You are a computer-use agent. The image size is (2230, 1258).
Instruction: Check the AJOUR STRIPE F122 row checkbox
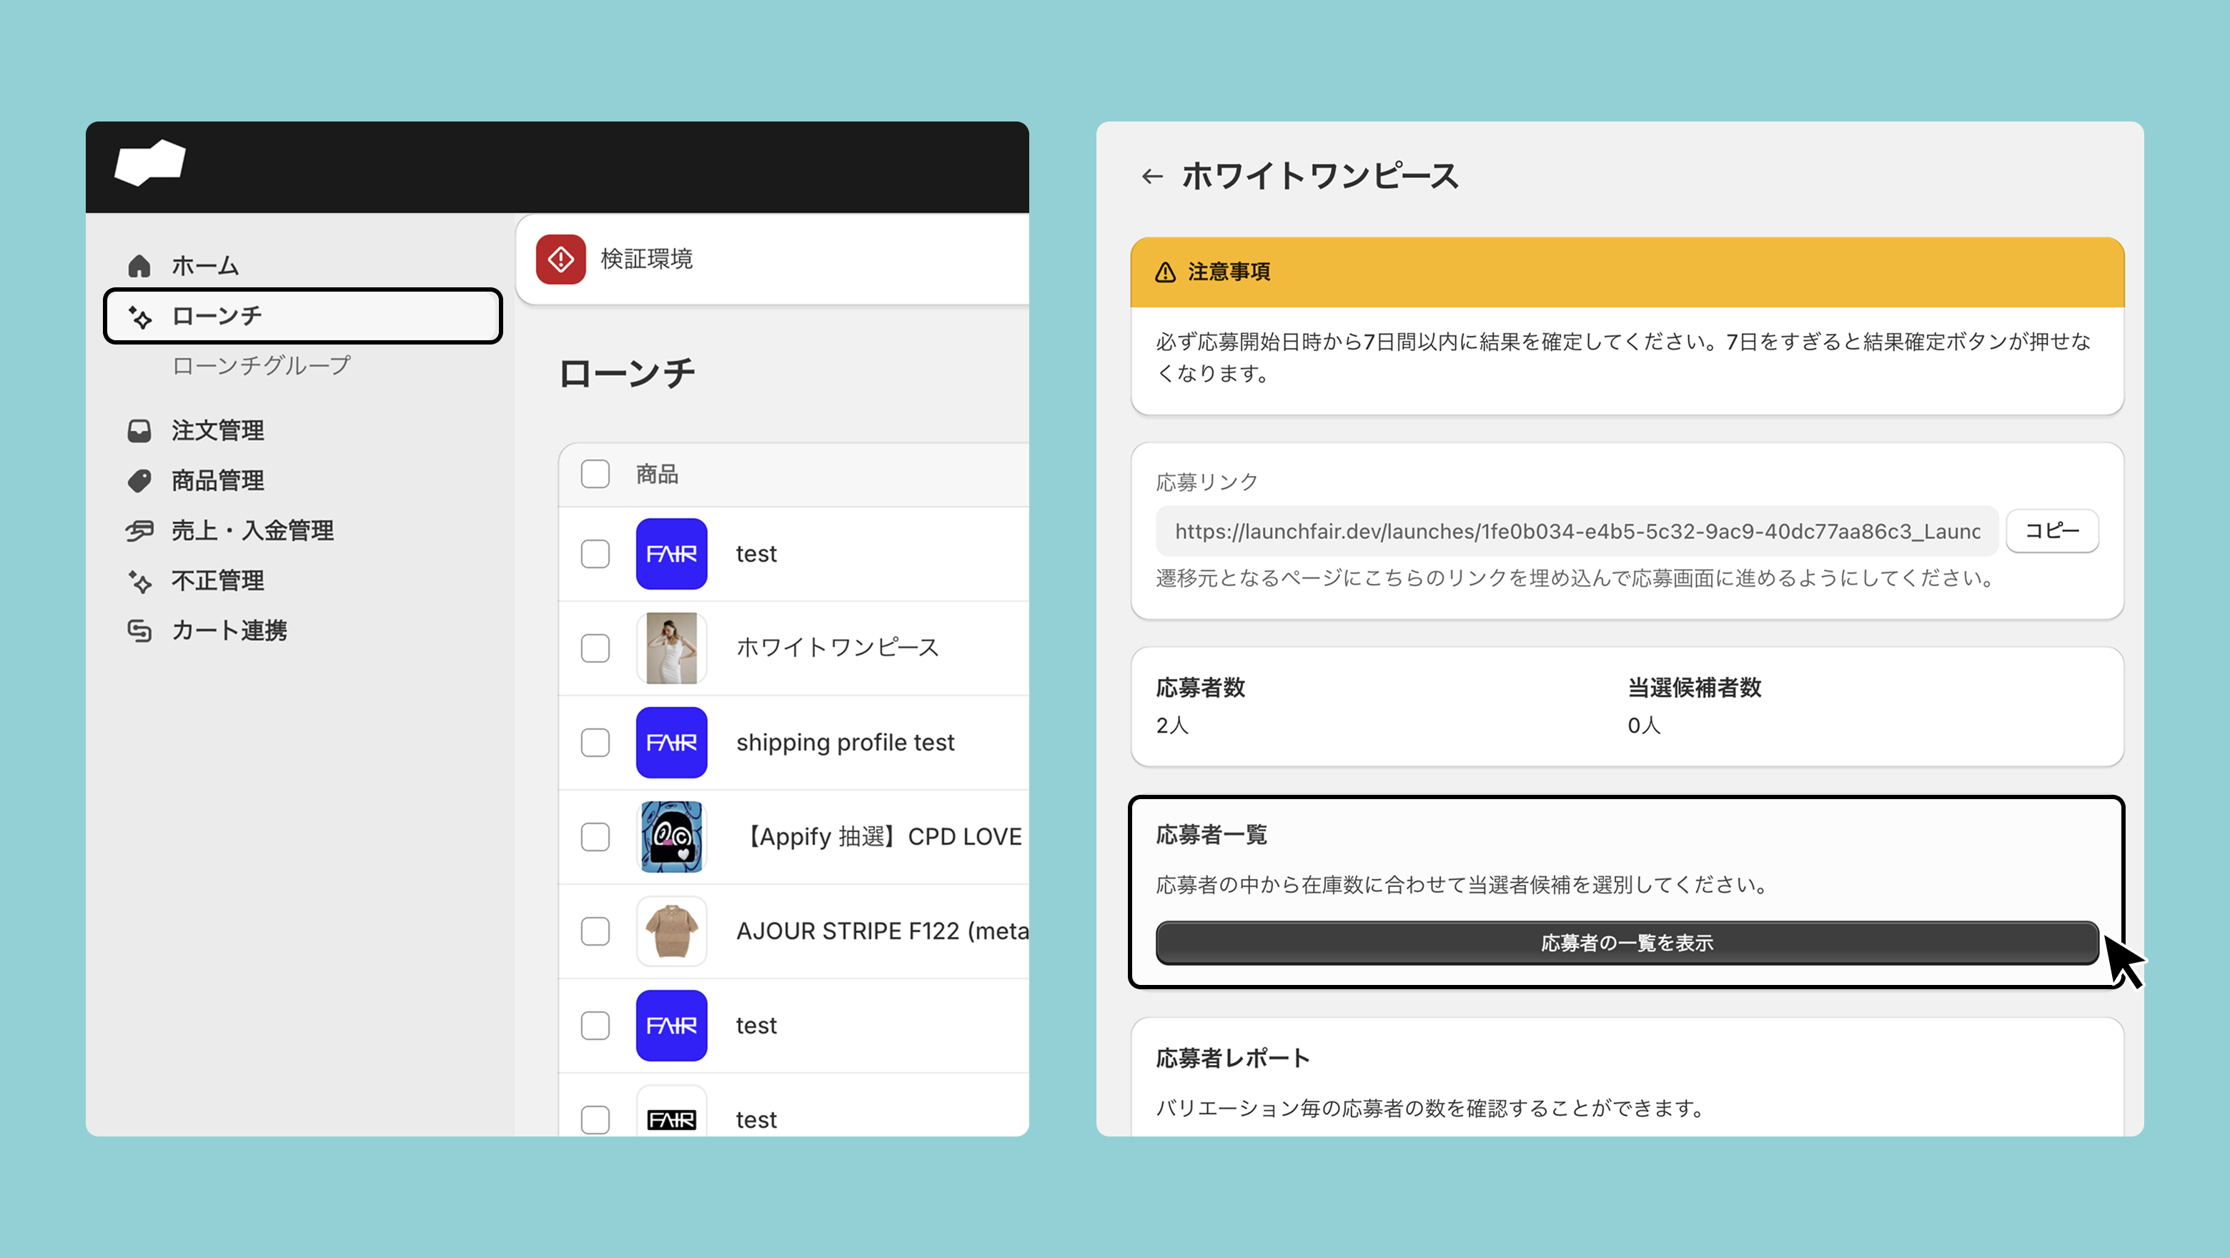(595, 931)
